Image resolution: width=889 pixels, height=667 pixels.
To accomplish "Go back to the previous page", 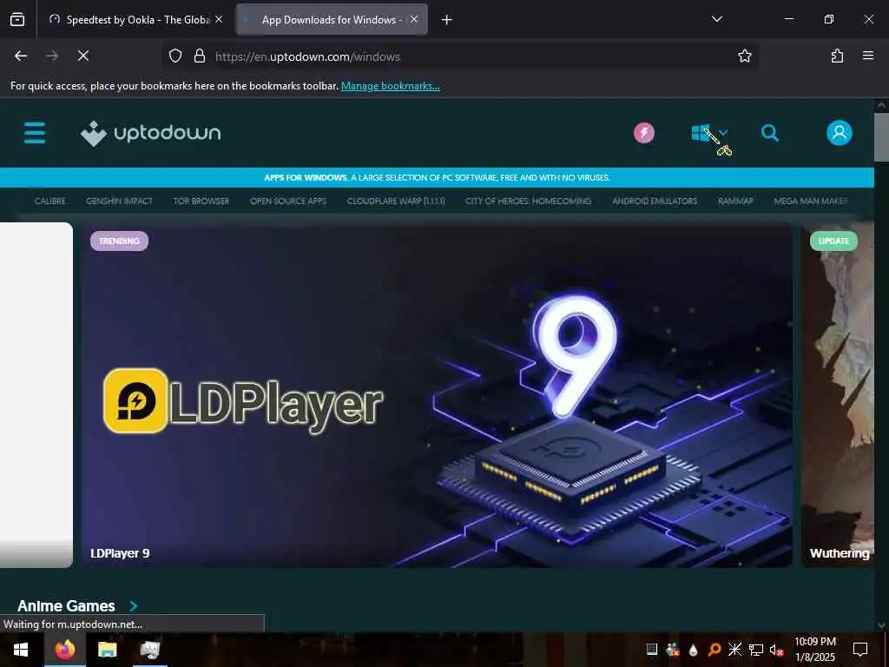I will coord(21,56).
